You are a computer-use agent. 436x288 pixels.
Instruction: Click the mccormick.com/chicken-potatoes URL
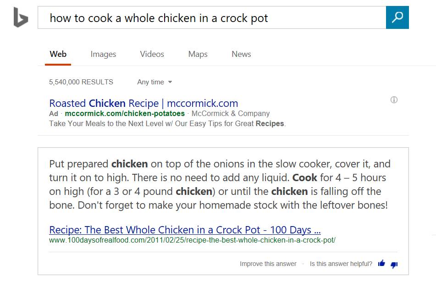125,113
